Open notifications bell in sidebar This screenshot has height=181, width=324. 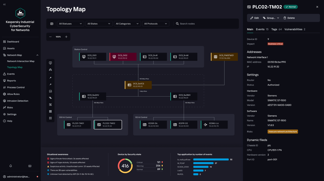11,166
